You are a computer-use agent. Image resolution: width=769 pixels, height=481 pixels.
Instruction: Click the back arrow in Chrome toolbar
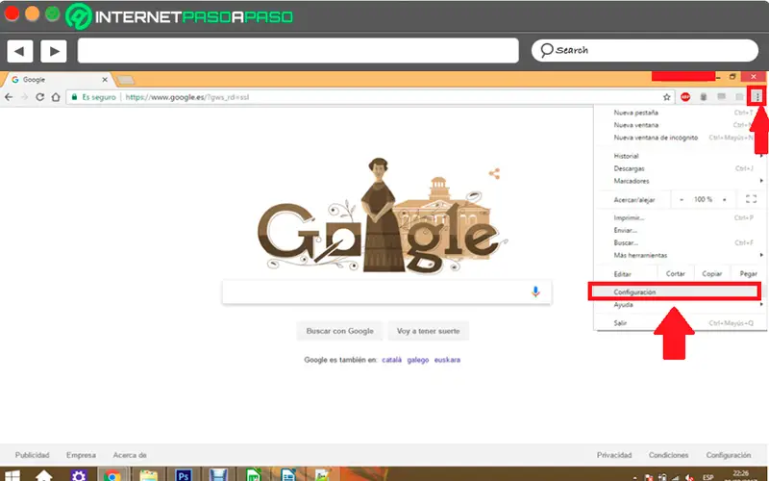tap(9, 97)
